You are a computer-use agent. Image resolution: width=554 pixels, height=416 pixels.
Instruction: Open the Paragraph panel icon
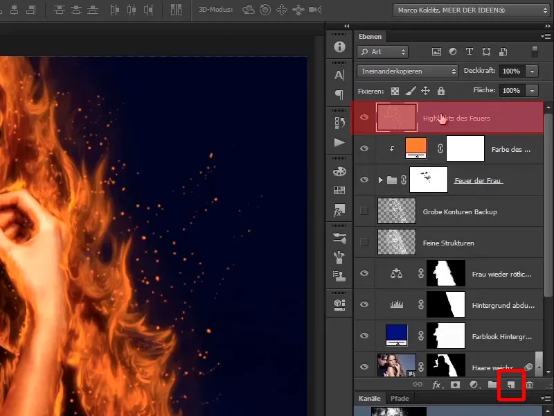[339, 94]
